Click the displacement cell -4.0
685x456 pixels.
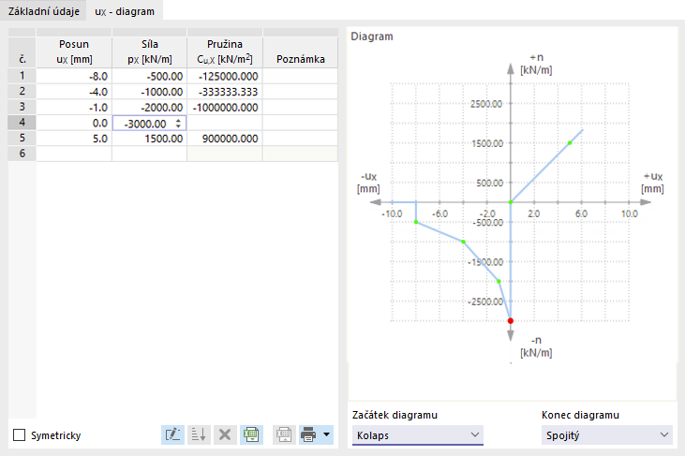click(x=74, y=92)
